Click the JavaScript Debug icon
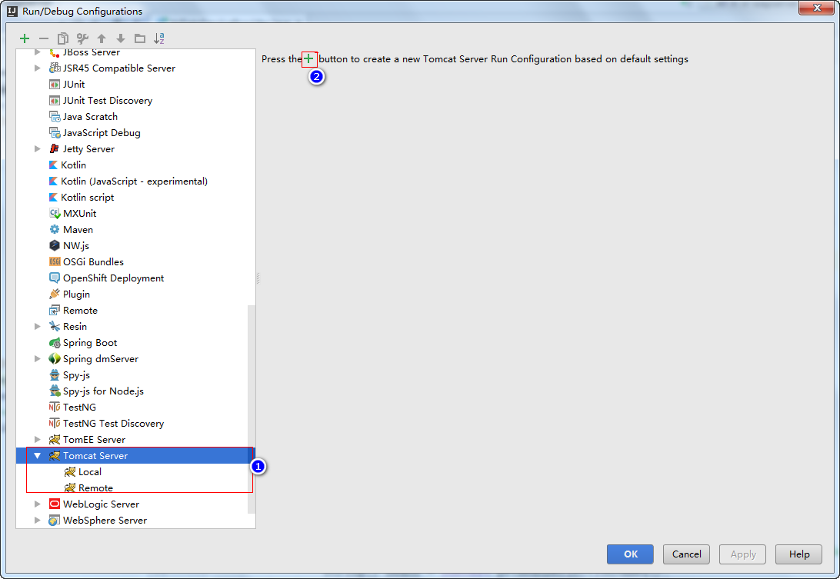 [x=54, y=133]
